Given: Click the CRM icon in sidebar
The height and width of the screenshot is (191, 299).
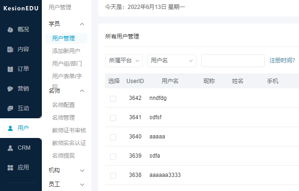Looking at the screenshot, I should (x=10, y=148).
